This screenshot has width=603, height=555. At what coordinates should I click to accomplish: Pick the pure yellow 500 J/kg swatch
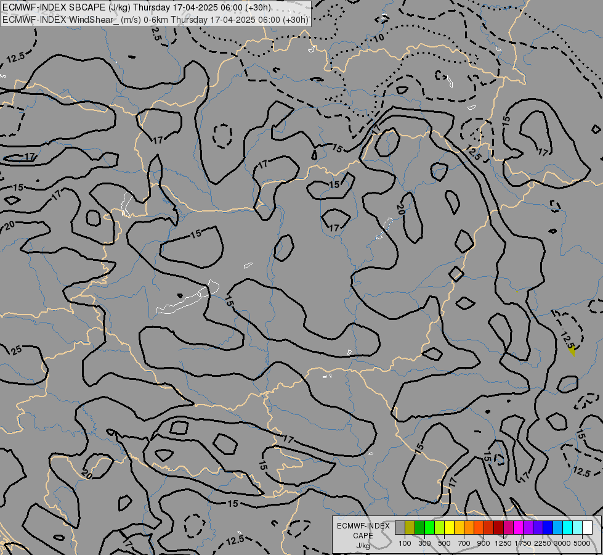(x=449, y=528)
